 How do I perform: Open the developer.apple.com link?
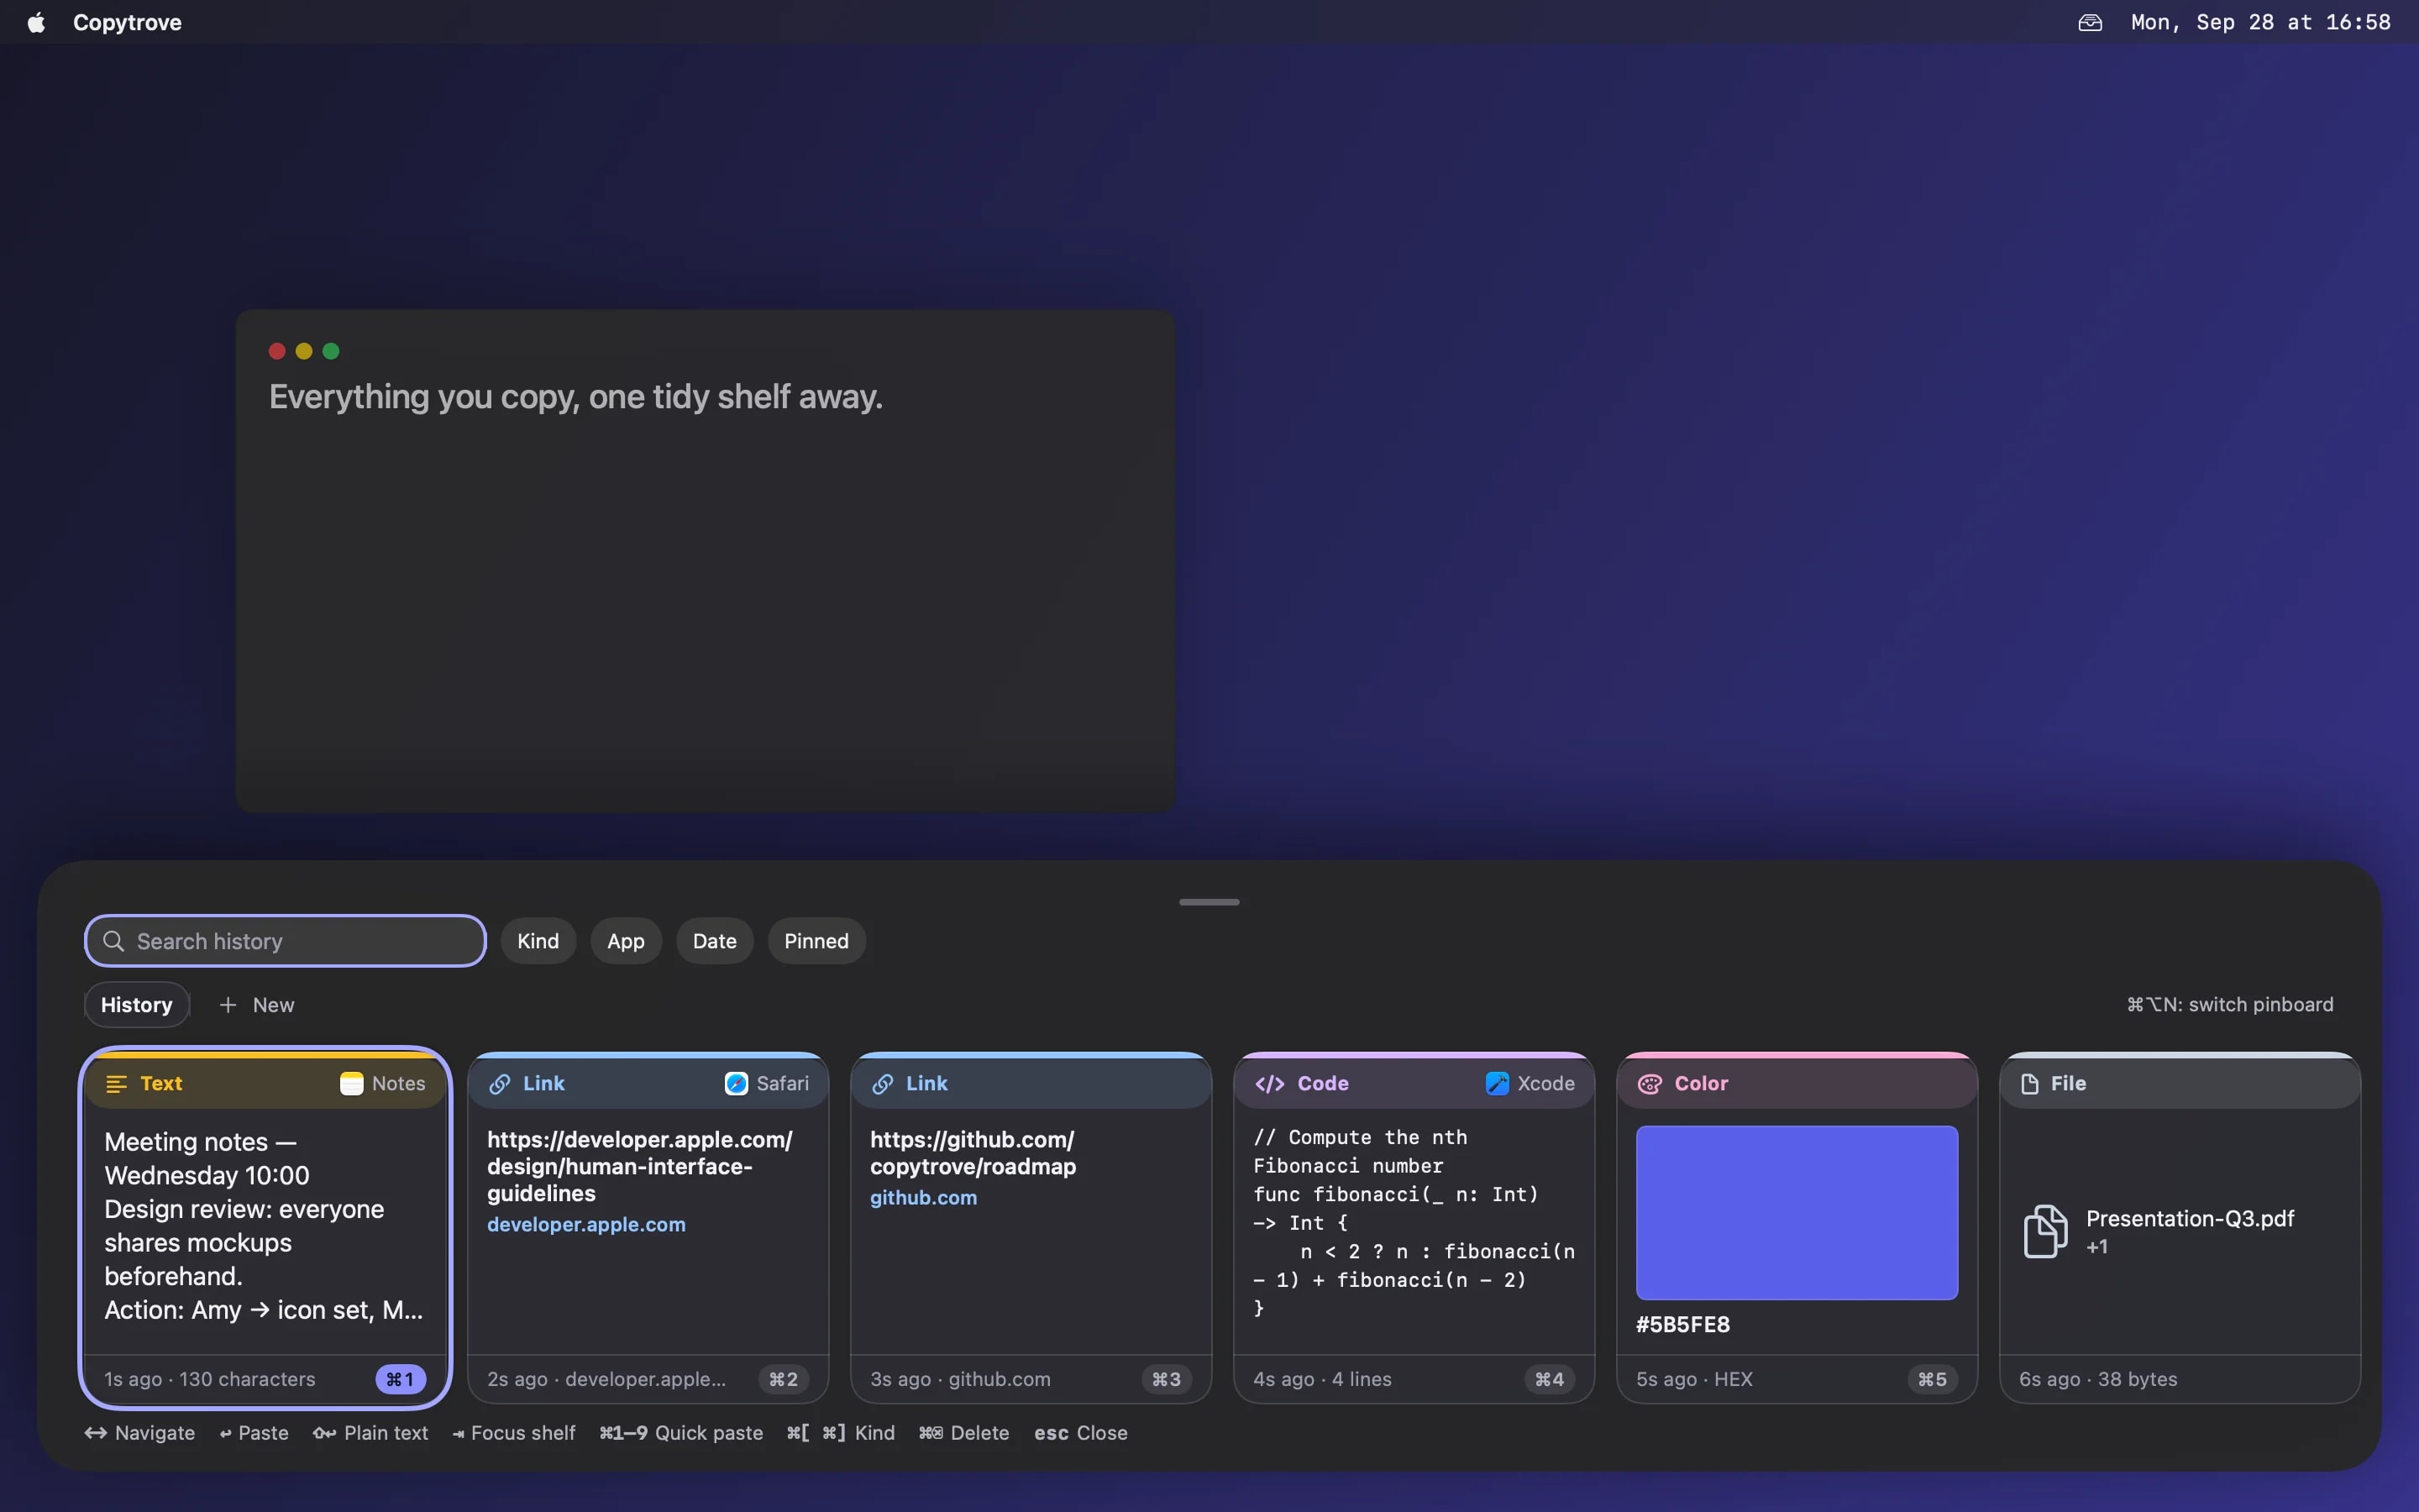pos(585,1224)
